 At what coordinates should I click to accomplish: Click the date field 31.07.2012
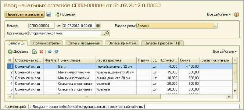(79, 26)
